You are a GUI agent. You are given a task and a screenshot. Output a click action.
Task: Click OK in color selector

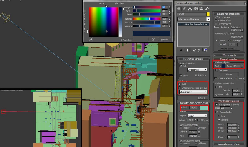pyautogui.click(x=153, y=40)
